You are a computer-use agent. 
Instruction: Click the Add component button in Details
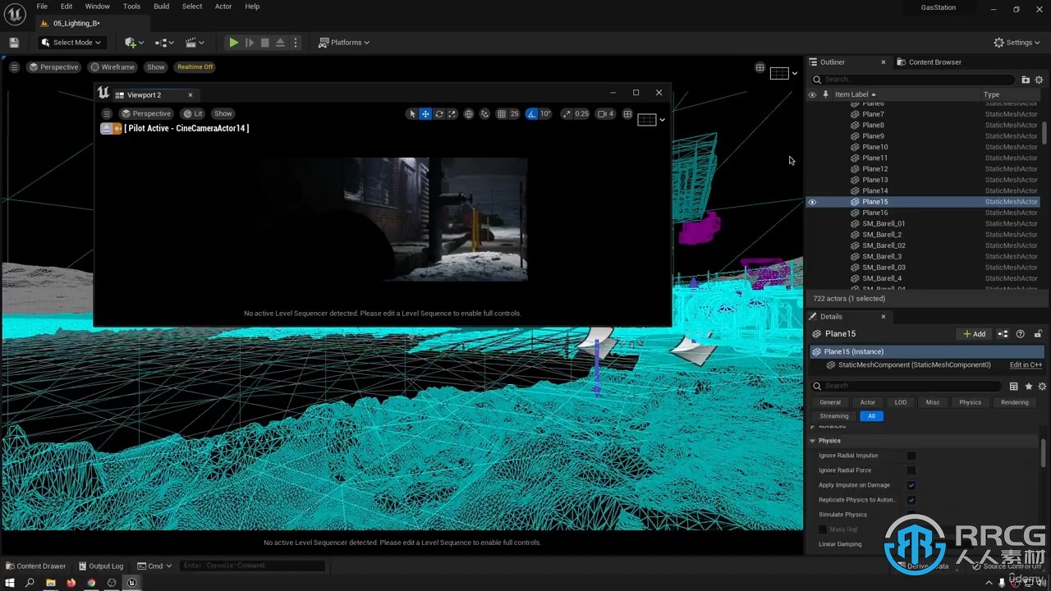(x=975, y=334)
